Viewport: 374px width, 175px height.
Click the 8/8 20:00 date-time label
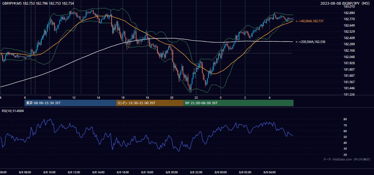pos(172,172)
